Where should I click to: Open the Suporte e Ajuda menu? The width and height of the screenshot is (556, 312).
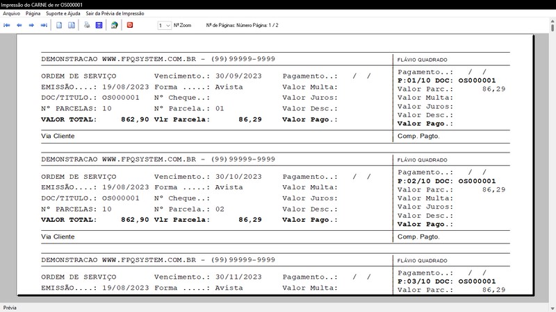coord(63,13)
